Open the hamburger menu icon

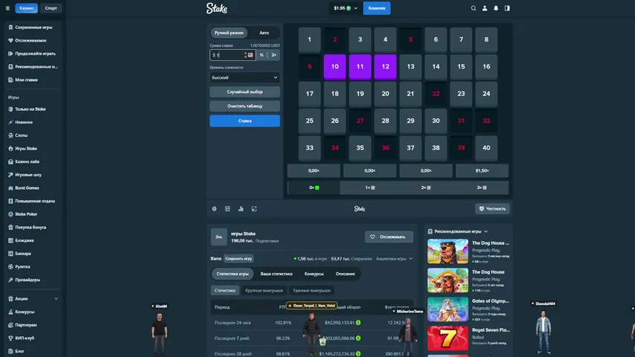click(7, 8)
